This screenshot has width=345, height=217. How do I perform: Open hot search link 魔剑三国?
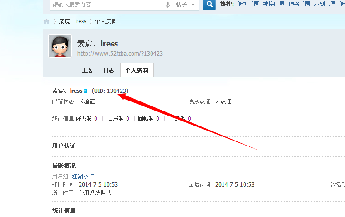tap(325, 4)
